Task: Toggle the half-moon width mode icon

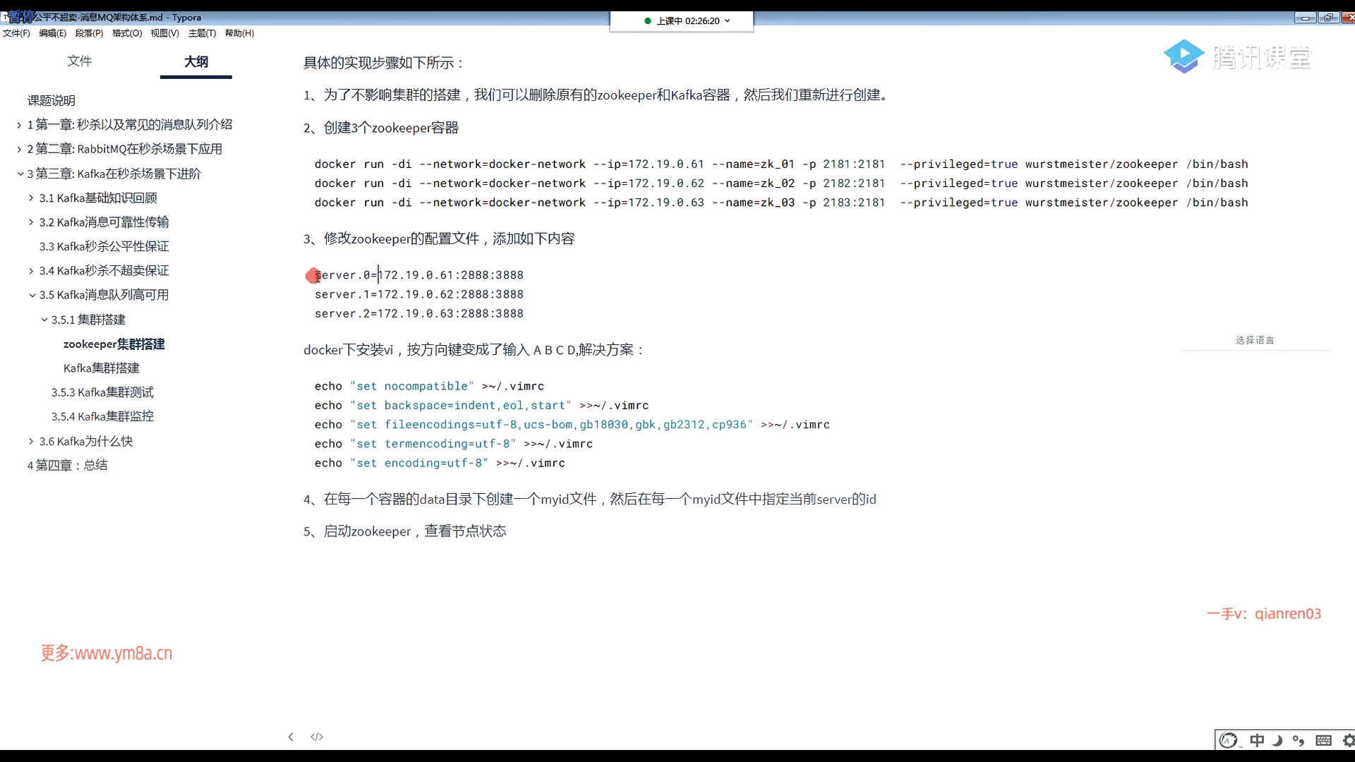Action: (1277, 740)
